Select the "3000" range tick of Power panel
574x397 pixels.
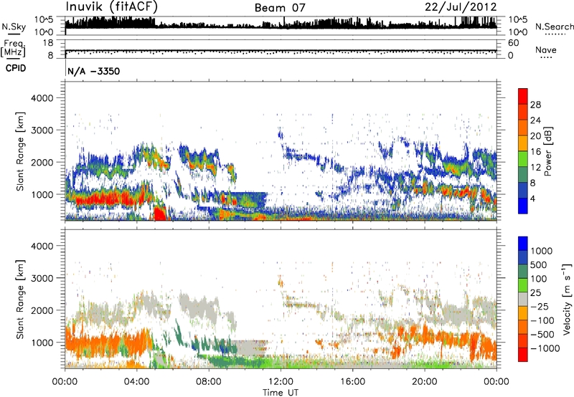pos(42,130)
